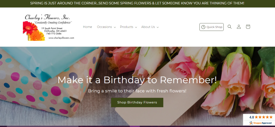The image size is (275, 127).
Task: Click the 'Make it a Birthday to Remember!' heading
Action: point(137,80)
